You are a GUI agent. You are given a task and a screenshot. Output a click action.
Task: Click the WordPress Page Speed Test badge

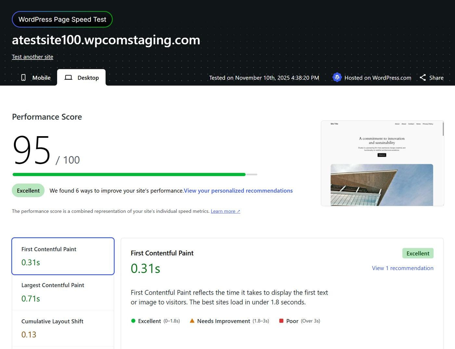(62, 19)
